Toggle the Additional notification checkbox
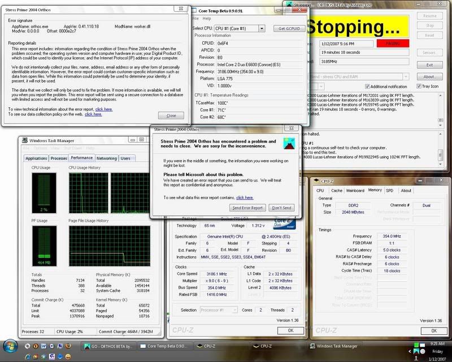Viewport: 452px width, 362px height. pos(382,86)
